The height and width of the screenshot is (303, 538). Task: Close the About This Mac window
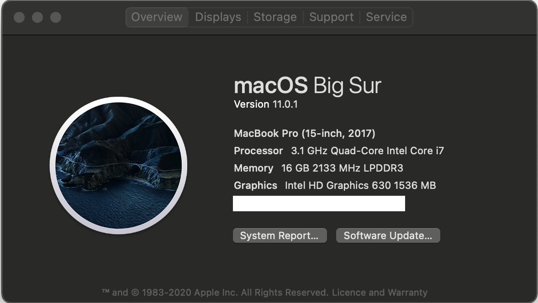point(19,17)
